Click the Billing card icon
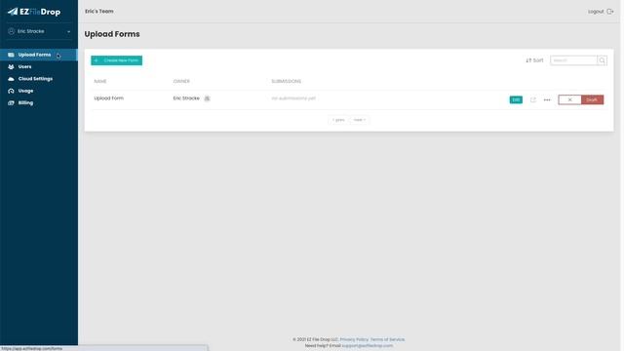 [x=11, y=102]
